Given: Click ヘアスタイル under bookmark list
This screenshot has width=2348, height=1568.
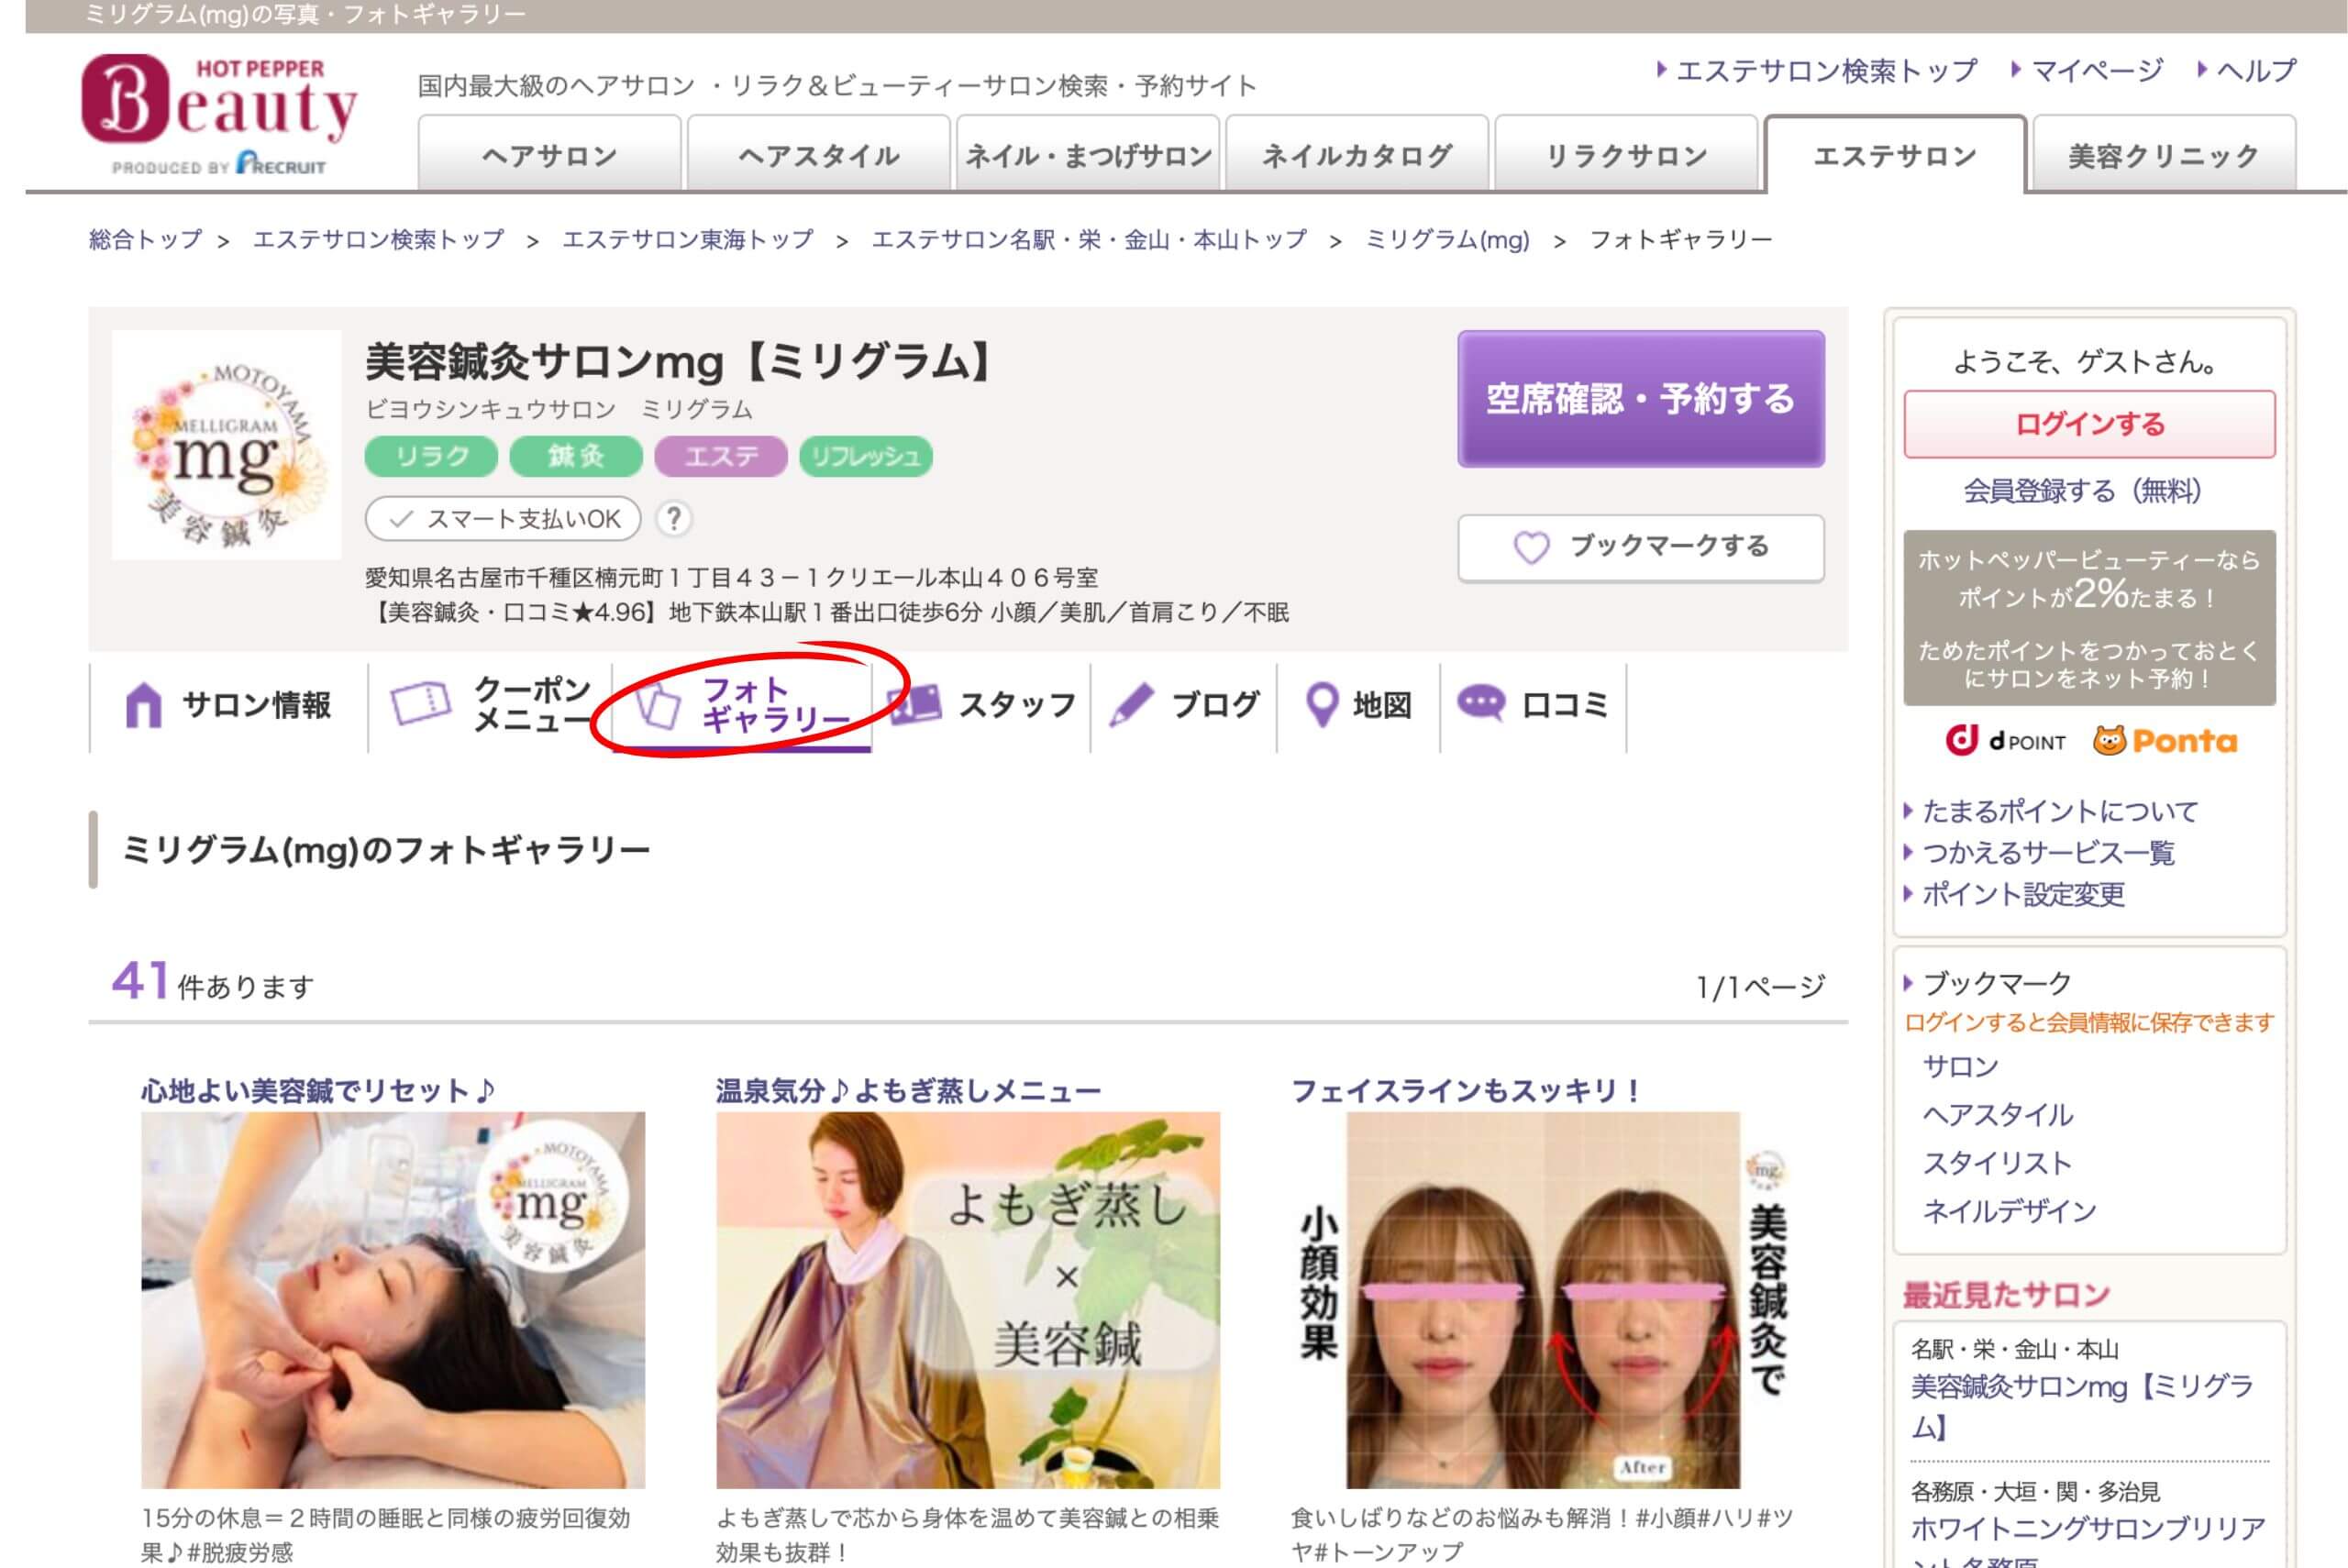Looking at the screenshot, I should click(x=1997, y=1114).
